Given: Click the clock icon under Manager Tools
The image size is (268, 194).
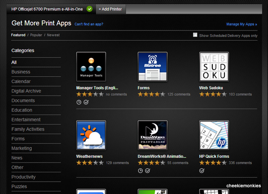Looking at the screenshot, I should click(79, 102).
